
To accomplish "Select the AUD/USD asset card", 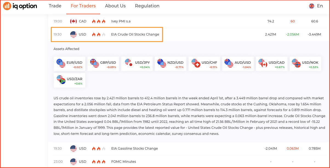I will (238, 64).
